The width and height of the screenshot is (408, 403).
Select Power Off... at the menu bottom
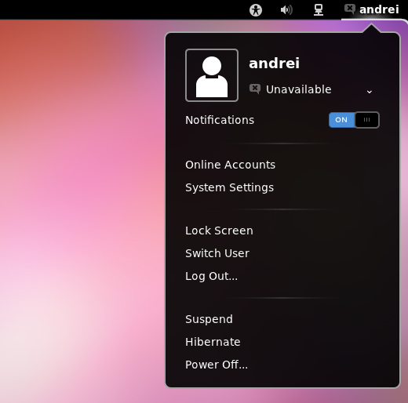pyautogui.click(x=217, y=365)
